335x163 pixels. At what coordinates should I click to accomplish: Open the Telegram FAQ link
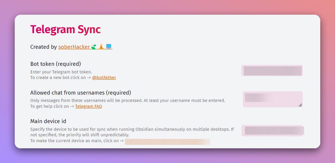point(88,106)
